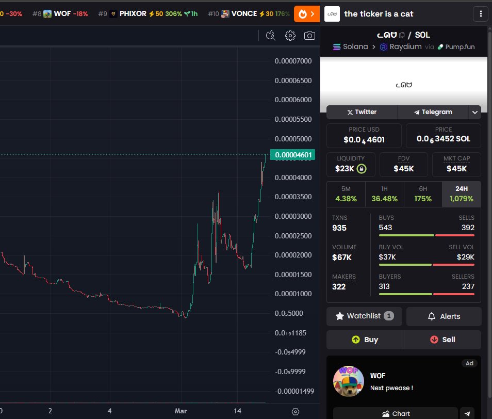
Task: Click the Pump.fun pill icon
Action: click(440, 47)
